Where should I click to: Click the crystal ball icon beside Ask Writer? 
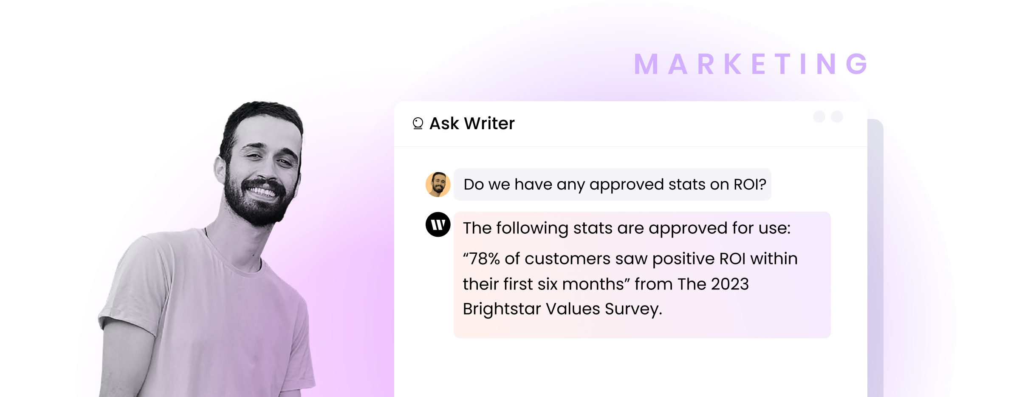pyautogui.click(x=418, y=124)
